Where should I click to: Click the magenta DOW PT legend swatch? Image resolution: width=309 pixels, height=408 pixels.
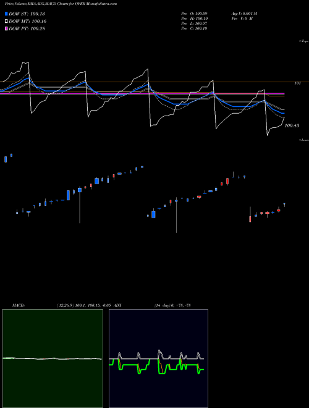(x=6, y=28)
